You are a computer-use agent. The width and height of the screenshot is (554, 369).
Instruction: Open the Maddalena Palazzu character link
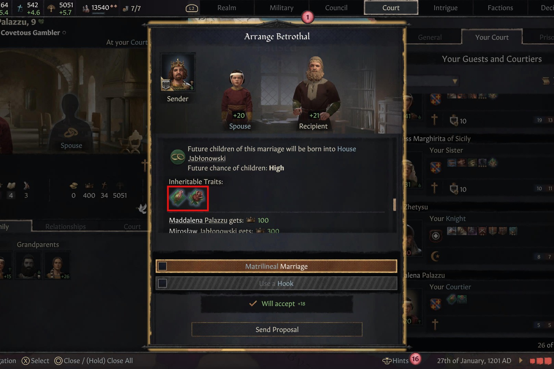click(198, 220)
